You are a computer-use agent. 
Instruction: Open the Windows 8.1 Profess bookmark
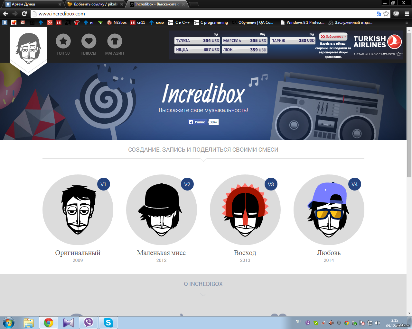point(302,22)
